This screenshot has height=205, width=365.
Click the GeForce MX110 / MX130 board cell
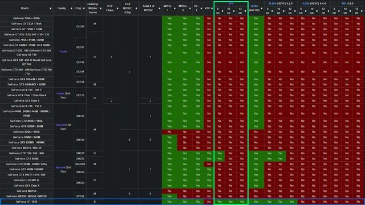tap(27, 148)
